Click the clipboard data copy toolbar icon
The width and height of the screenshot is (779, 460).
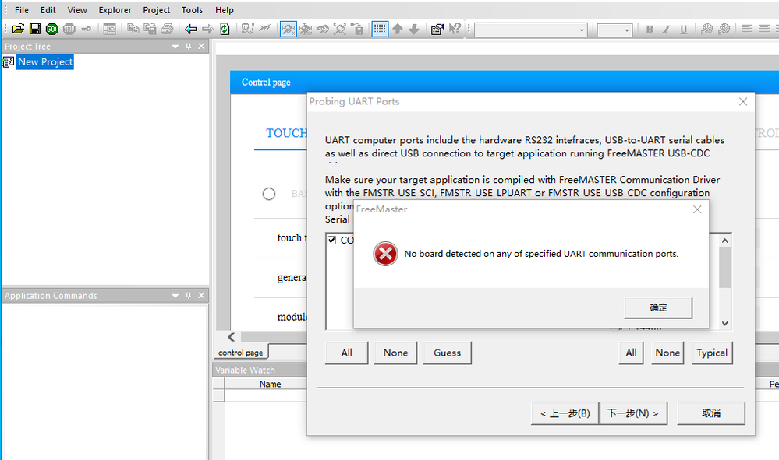point(356,30)
